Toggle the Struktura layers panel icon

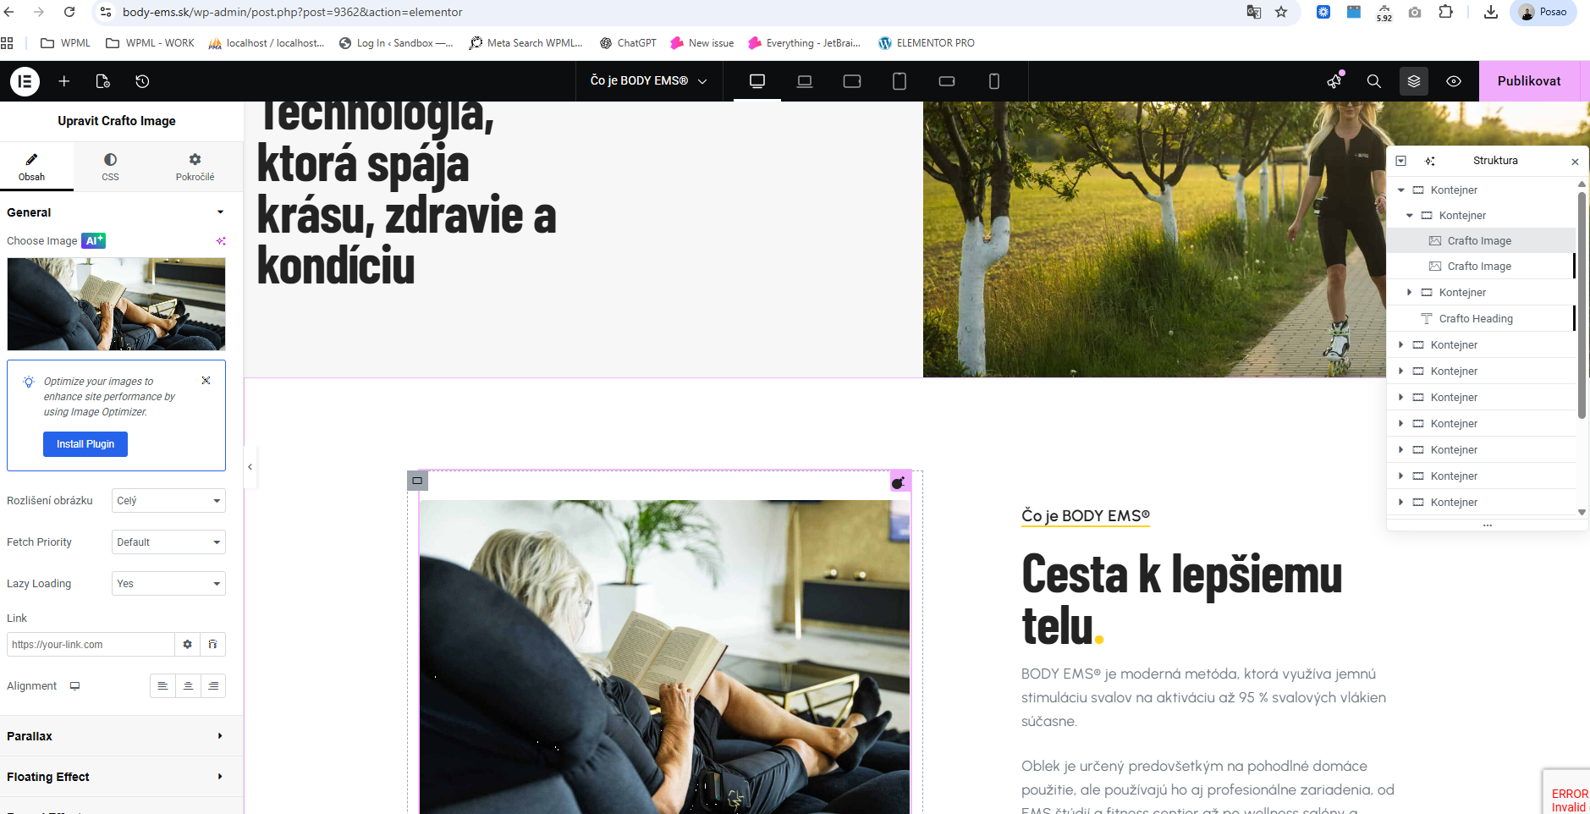[1414, 81]
